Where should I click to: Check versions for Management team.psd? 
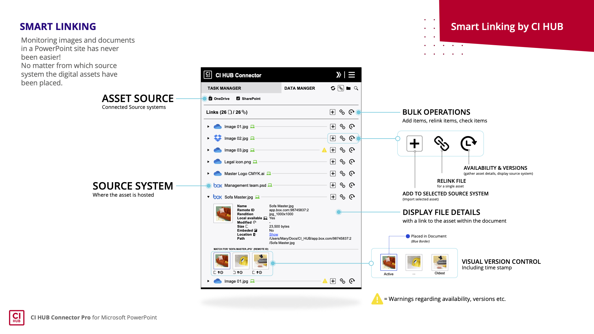tap(352, 185)
